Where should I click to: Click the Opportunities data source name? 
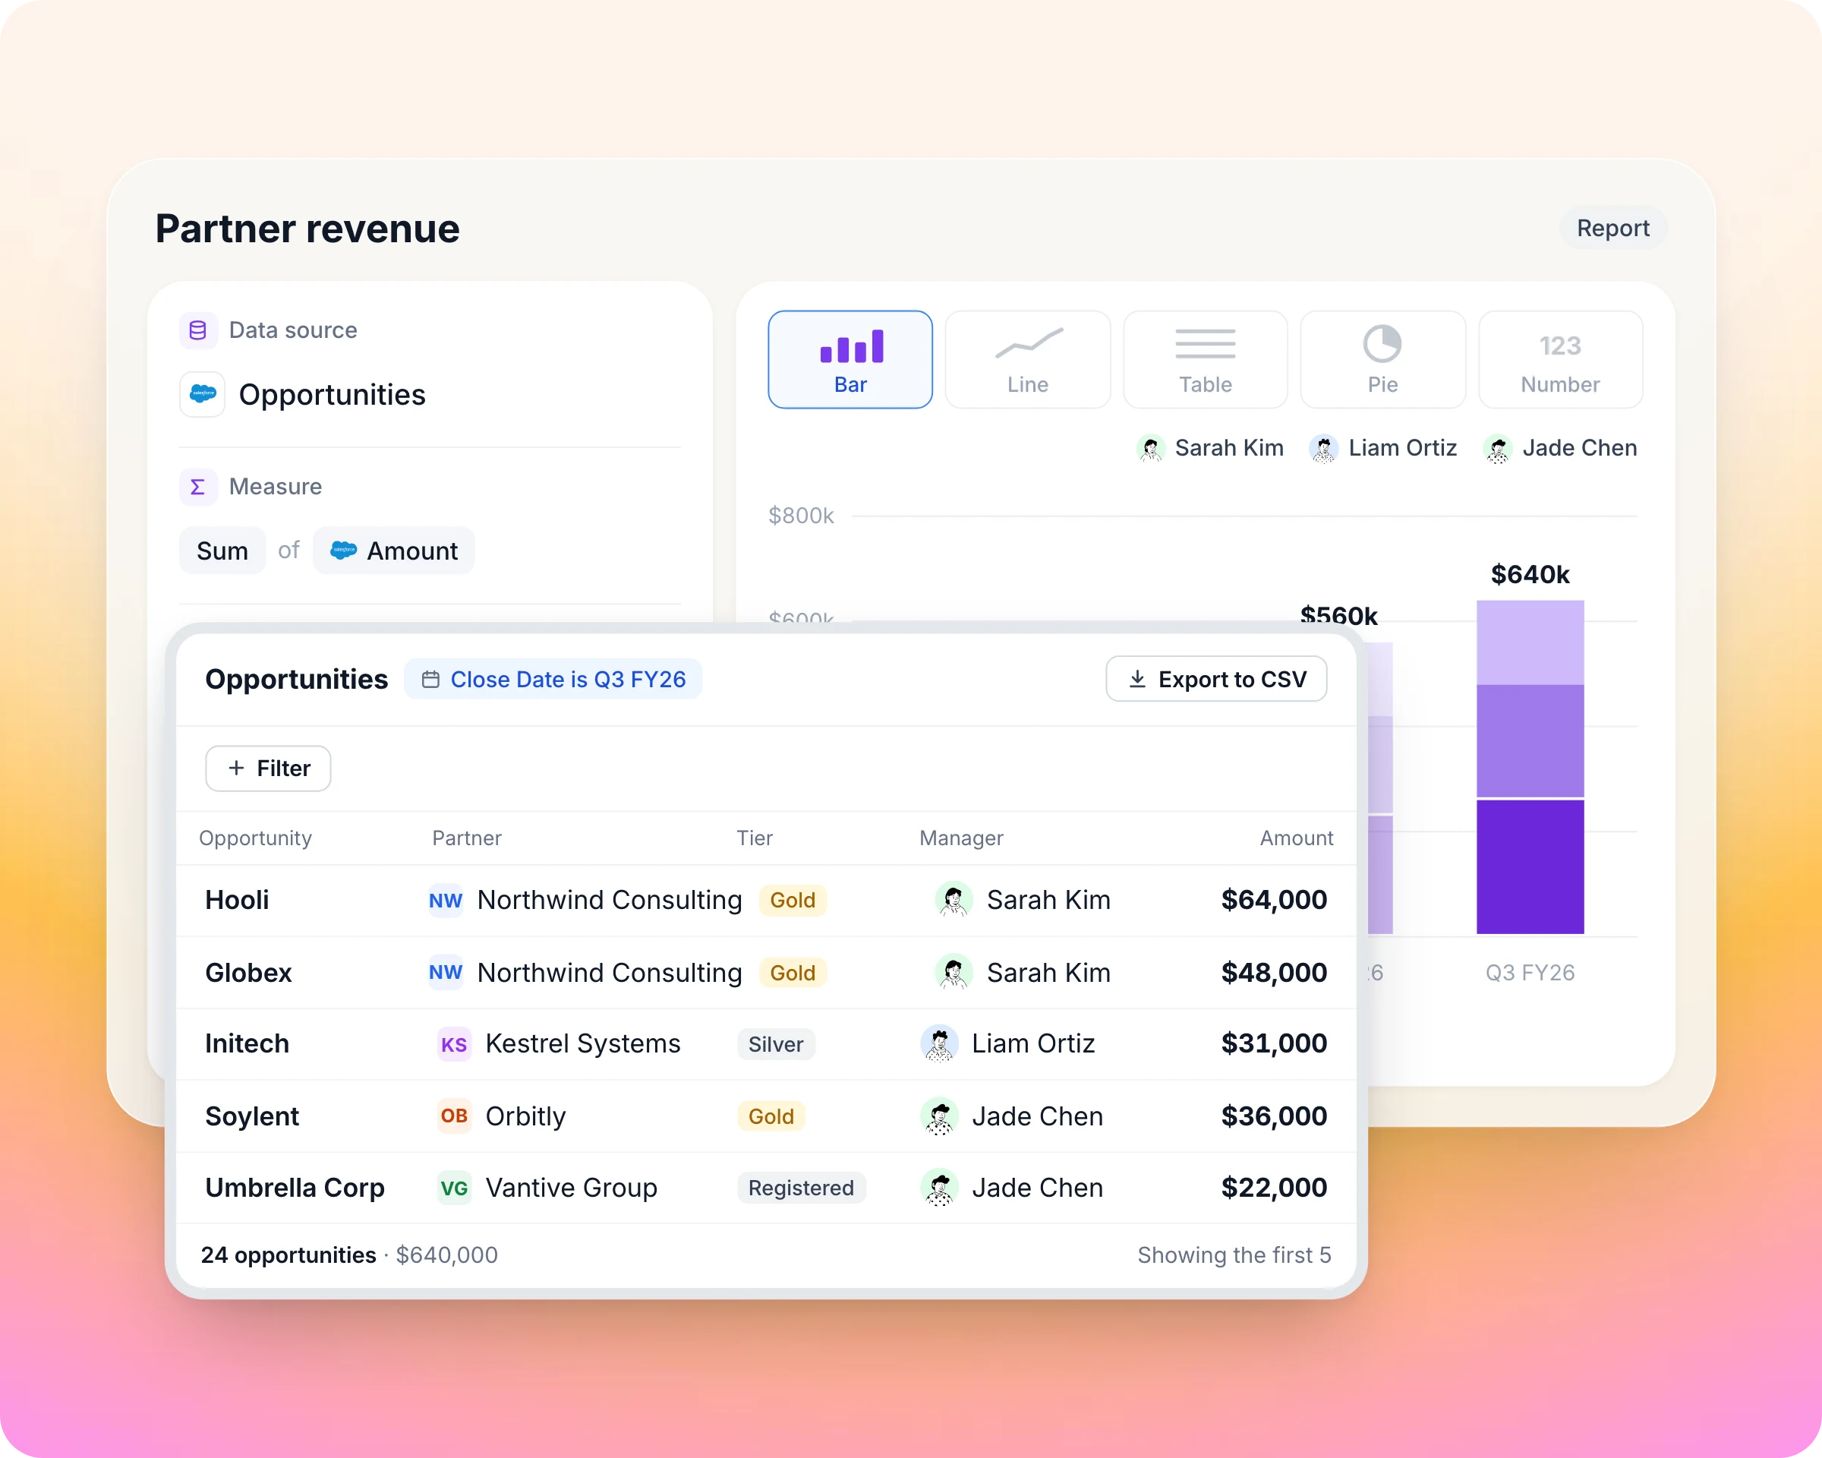coord(332,395)
